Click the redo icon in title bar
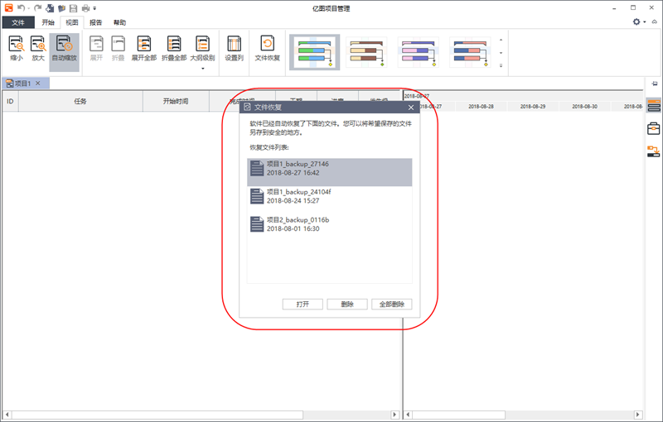 (x=37, y=8)
